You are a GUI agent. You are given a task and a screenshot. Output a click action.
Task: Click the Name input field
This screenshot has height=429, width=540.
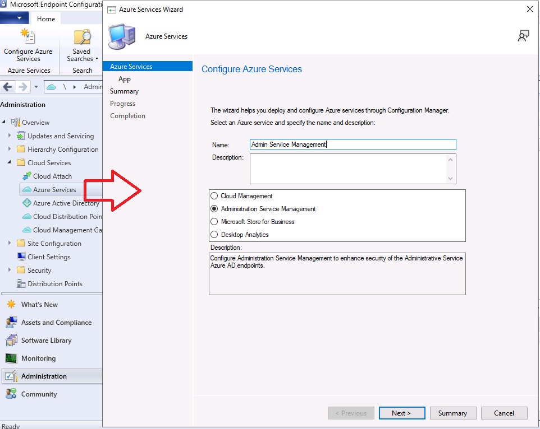[353, 144]
